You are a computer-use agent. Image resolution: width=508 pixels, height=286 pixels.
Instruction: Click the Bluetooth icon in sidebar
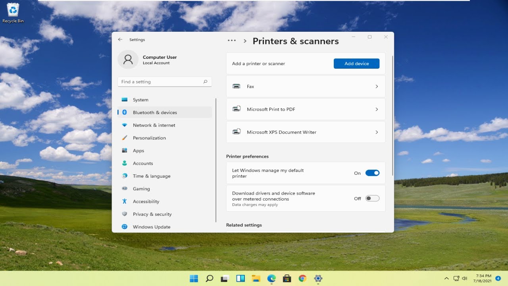tap(125, 112)
